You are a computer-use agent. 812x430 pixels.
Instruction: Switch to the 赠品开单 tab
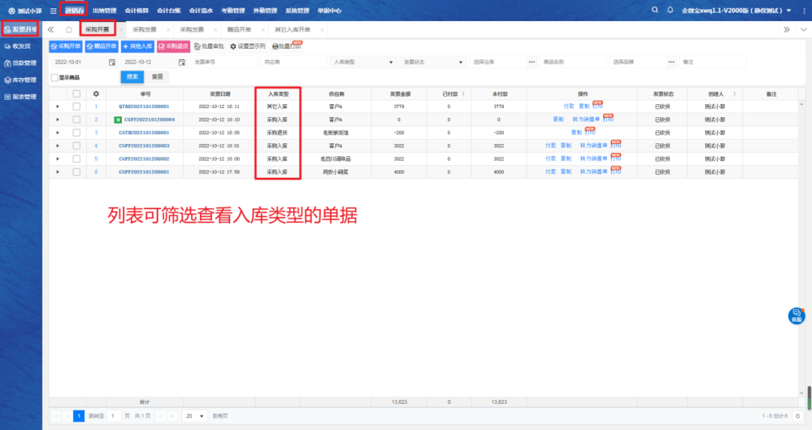point(238,29)
